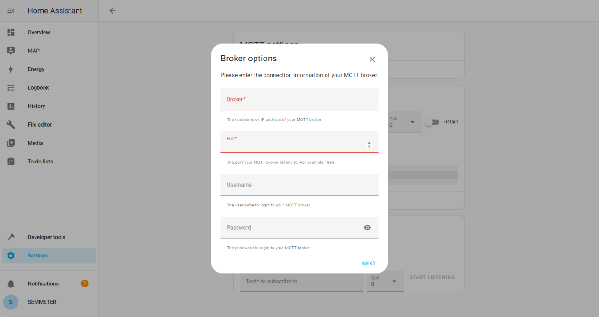This screenshot has width=599, height=317.
Task: Open Overview in the sidebar
Action: [x=49, y=32]
